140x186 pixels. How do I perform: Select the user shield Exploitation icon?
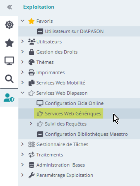tap(9, 98)
